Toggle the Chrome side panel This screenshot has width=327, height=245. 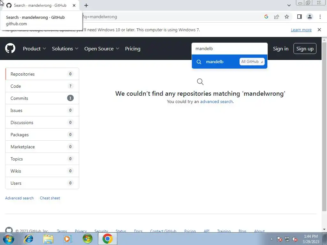point(300,17)
